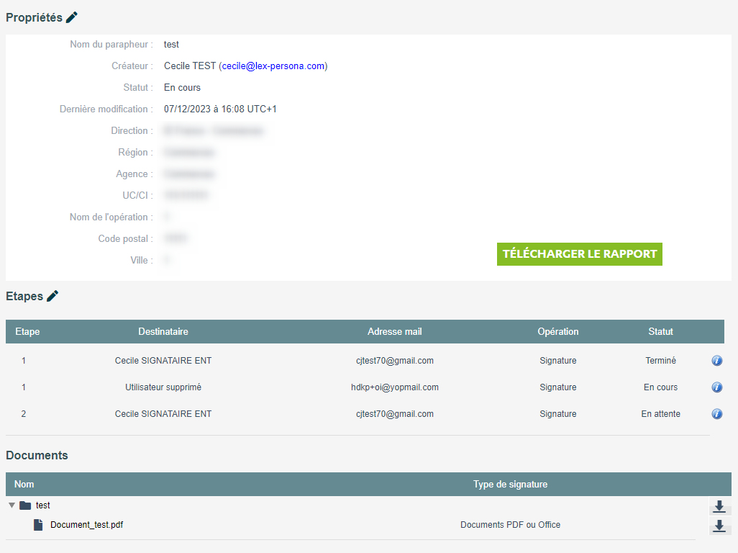Click the Document_test.pdf file icon
This screenshot has width=738, height=553.
point(39,525)
